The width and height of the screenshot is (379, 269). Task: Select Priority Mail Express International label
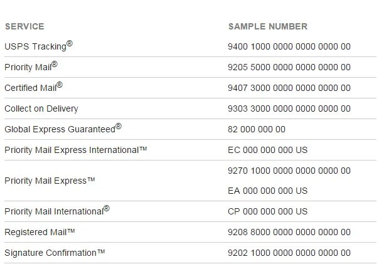[76, 150]
